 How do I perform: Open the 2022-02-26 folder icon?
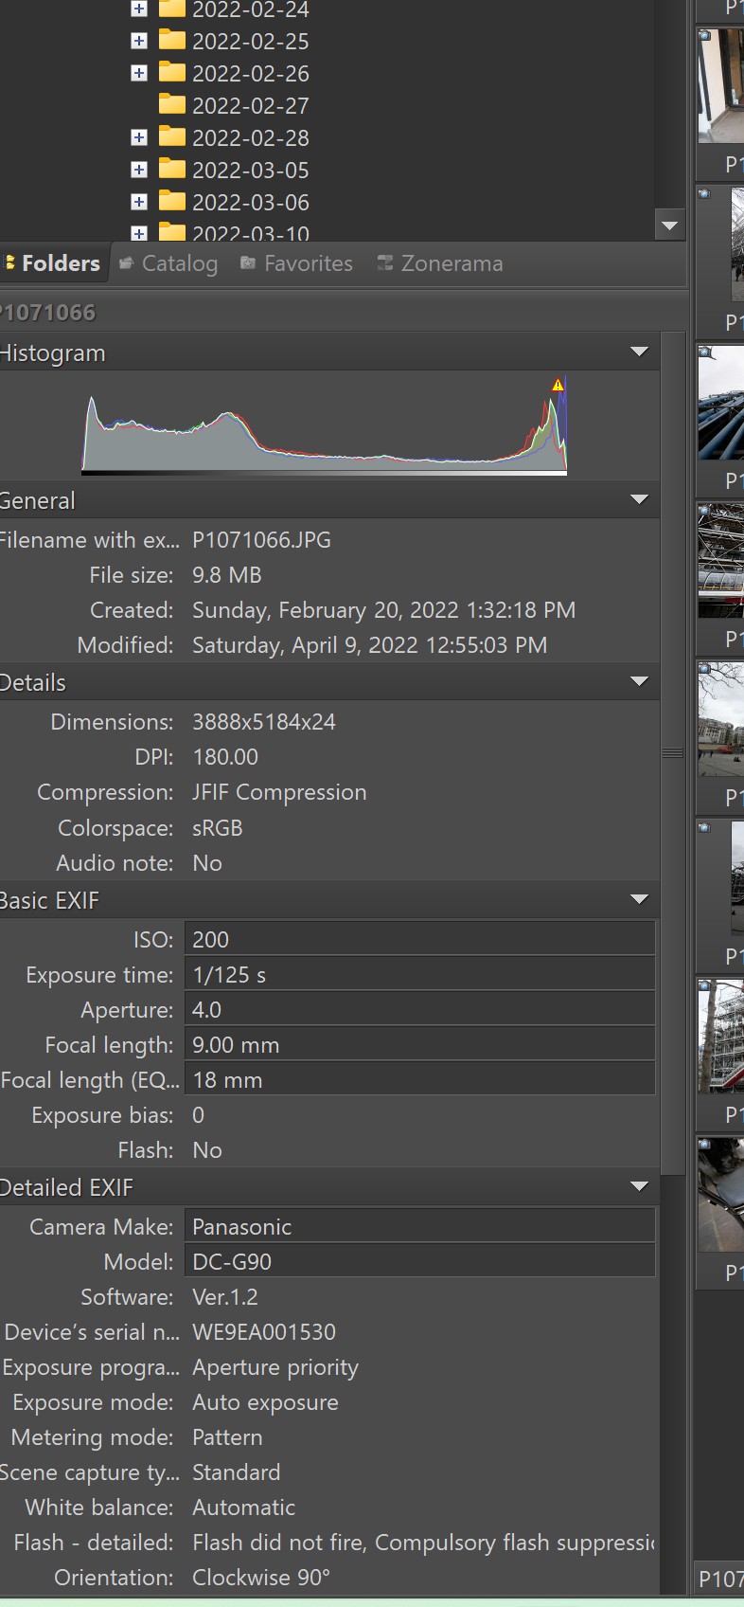[172, 72]
